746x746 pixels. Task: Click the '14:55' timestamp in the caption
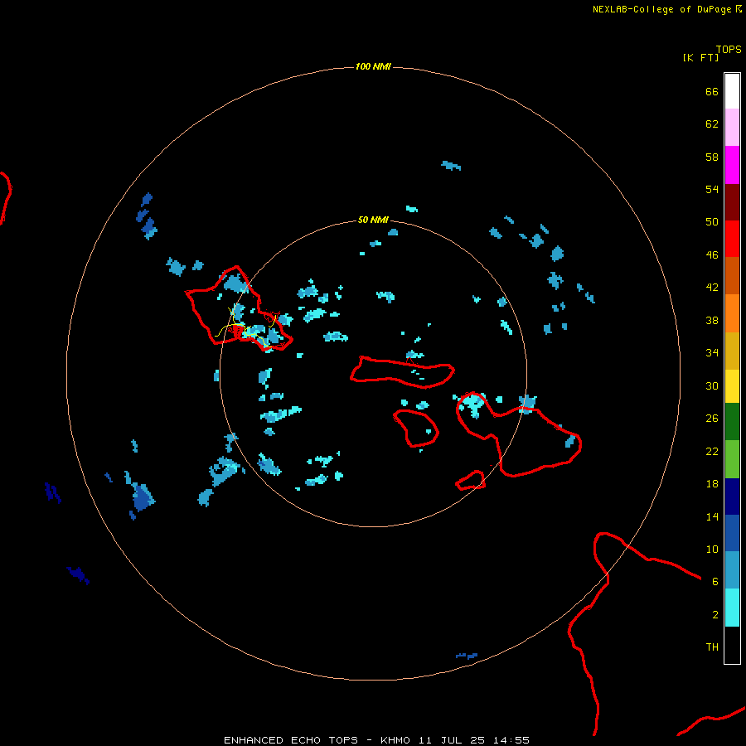[x=511, y=740]
